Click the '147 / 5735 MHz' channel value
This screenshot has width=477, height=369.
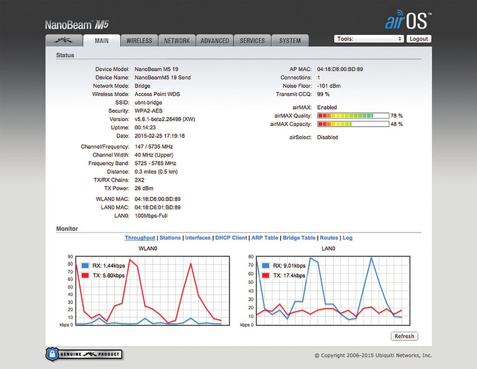[154, 147]
